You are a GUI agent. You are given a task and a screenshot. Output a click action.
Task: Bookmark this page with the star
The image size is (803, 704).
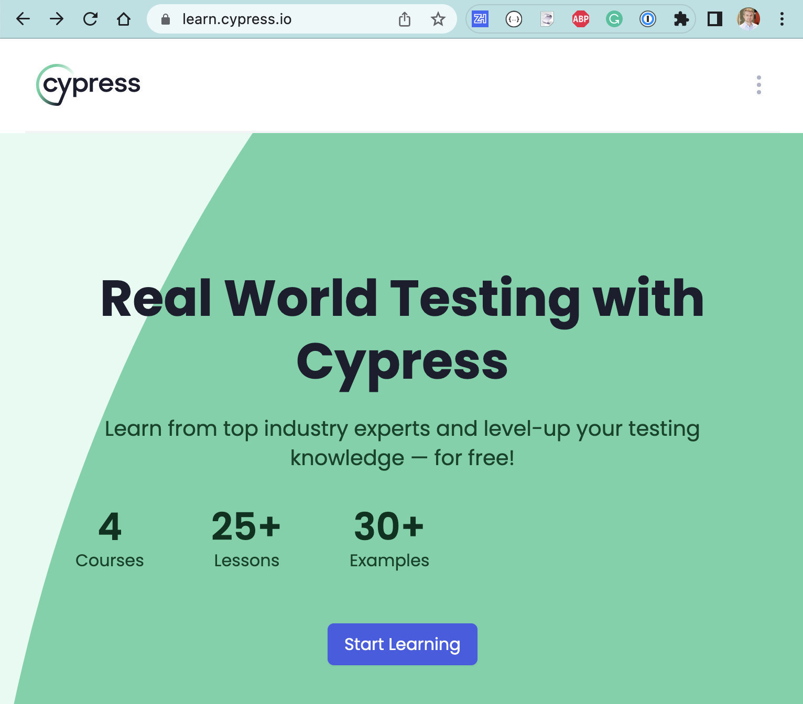click(x=438, y=19)
